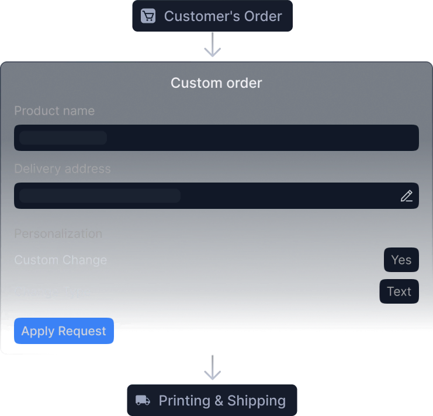Click the Custom Change label
This screenshot has width=433, height=416.
click(60, 260)
